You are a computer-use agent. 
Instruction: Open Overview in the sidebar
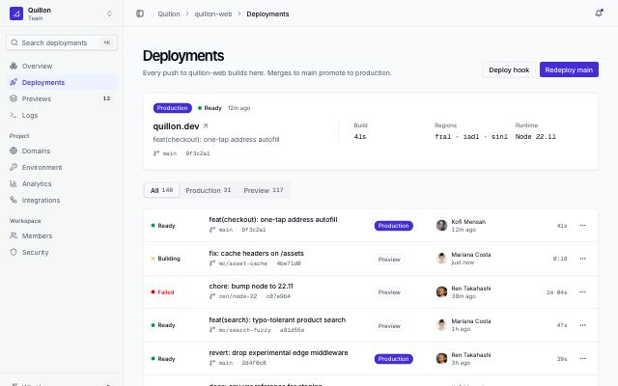coord(62,66)
